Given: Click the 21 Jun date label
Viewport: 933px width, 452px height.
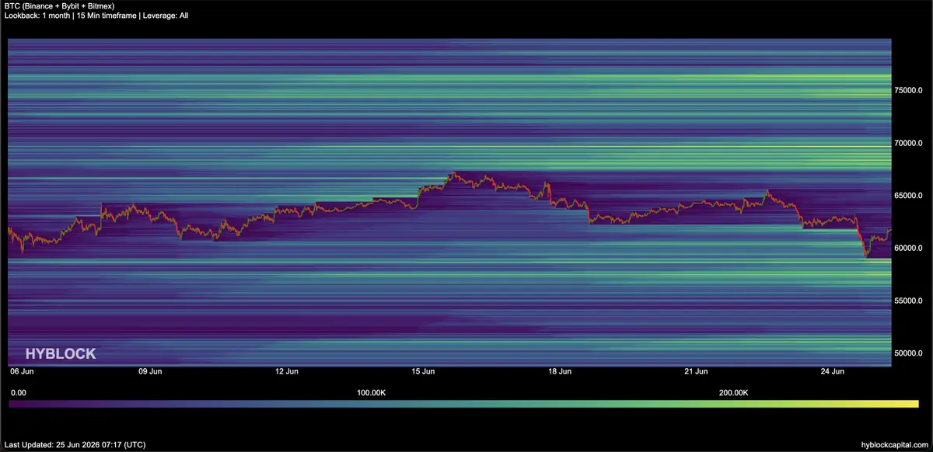Looking at the screenshot, I should [x=697, y=372].
